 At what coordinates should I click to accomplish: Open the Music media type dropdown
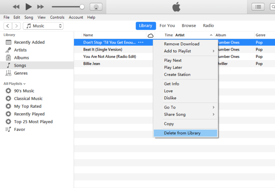pyautogui.click(x=43, y=26)
